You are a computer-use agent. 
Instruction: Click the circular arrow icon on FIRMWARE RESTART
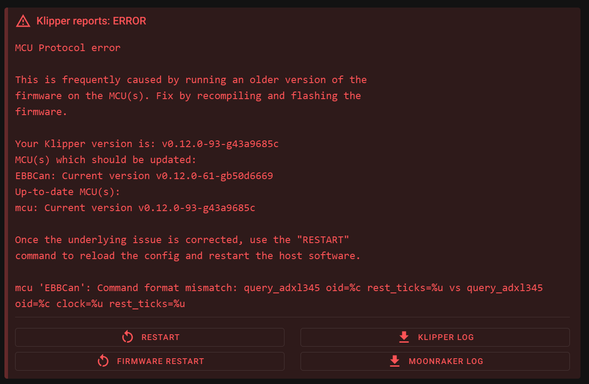coord(103,361)
